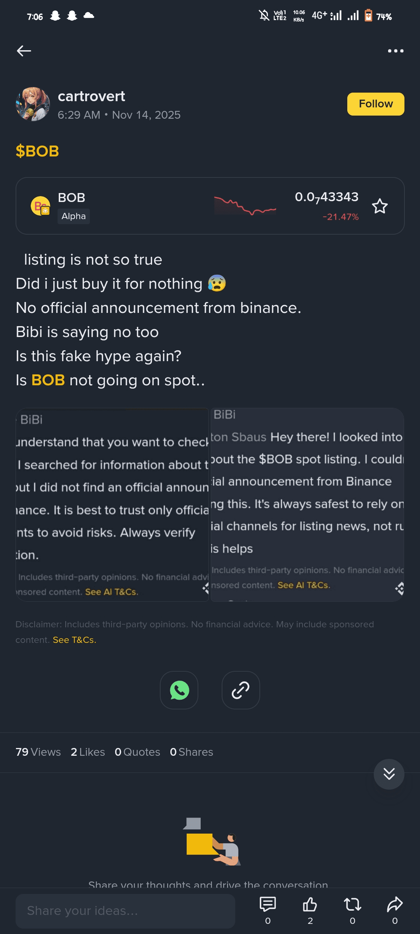Follow cartrovert
The height and width of the screenshot is (934, 420).
pyautogui.click(x=376, y=104)
